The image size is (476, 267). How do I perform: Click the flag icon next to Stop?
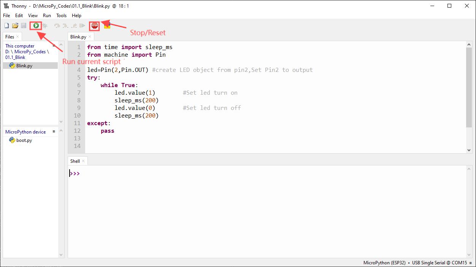(x=107, y=26)
